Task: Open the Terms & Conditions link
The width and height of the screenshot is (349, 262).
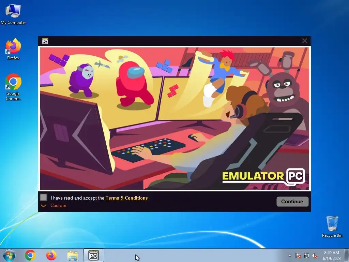Action: (127, 198)
